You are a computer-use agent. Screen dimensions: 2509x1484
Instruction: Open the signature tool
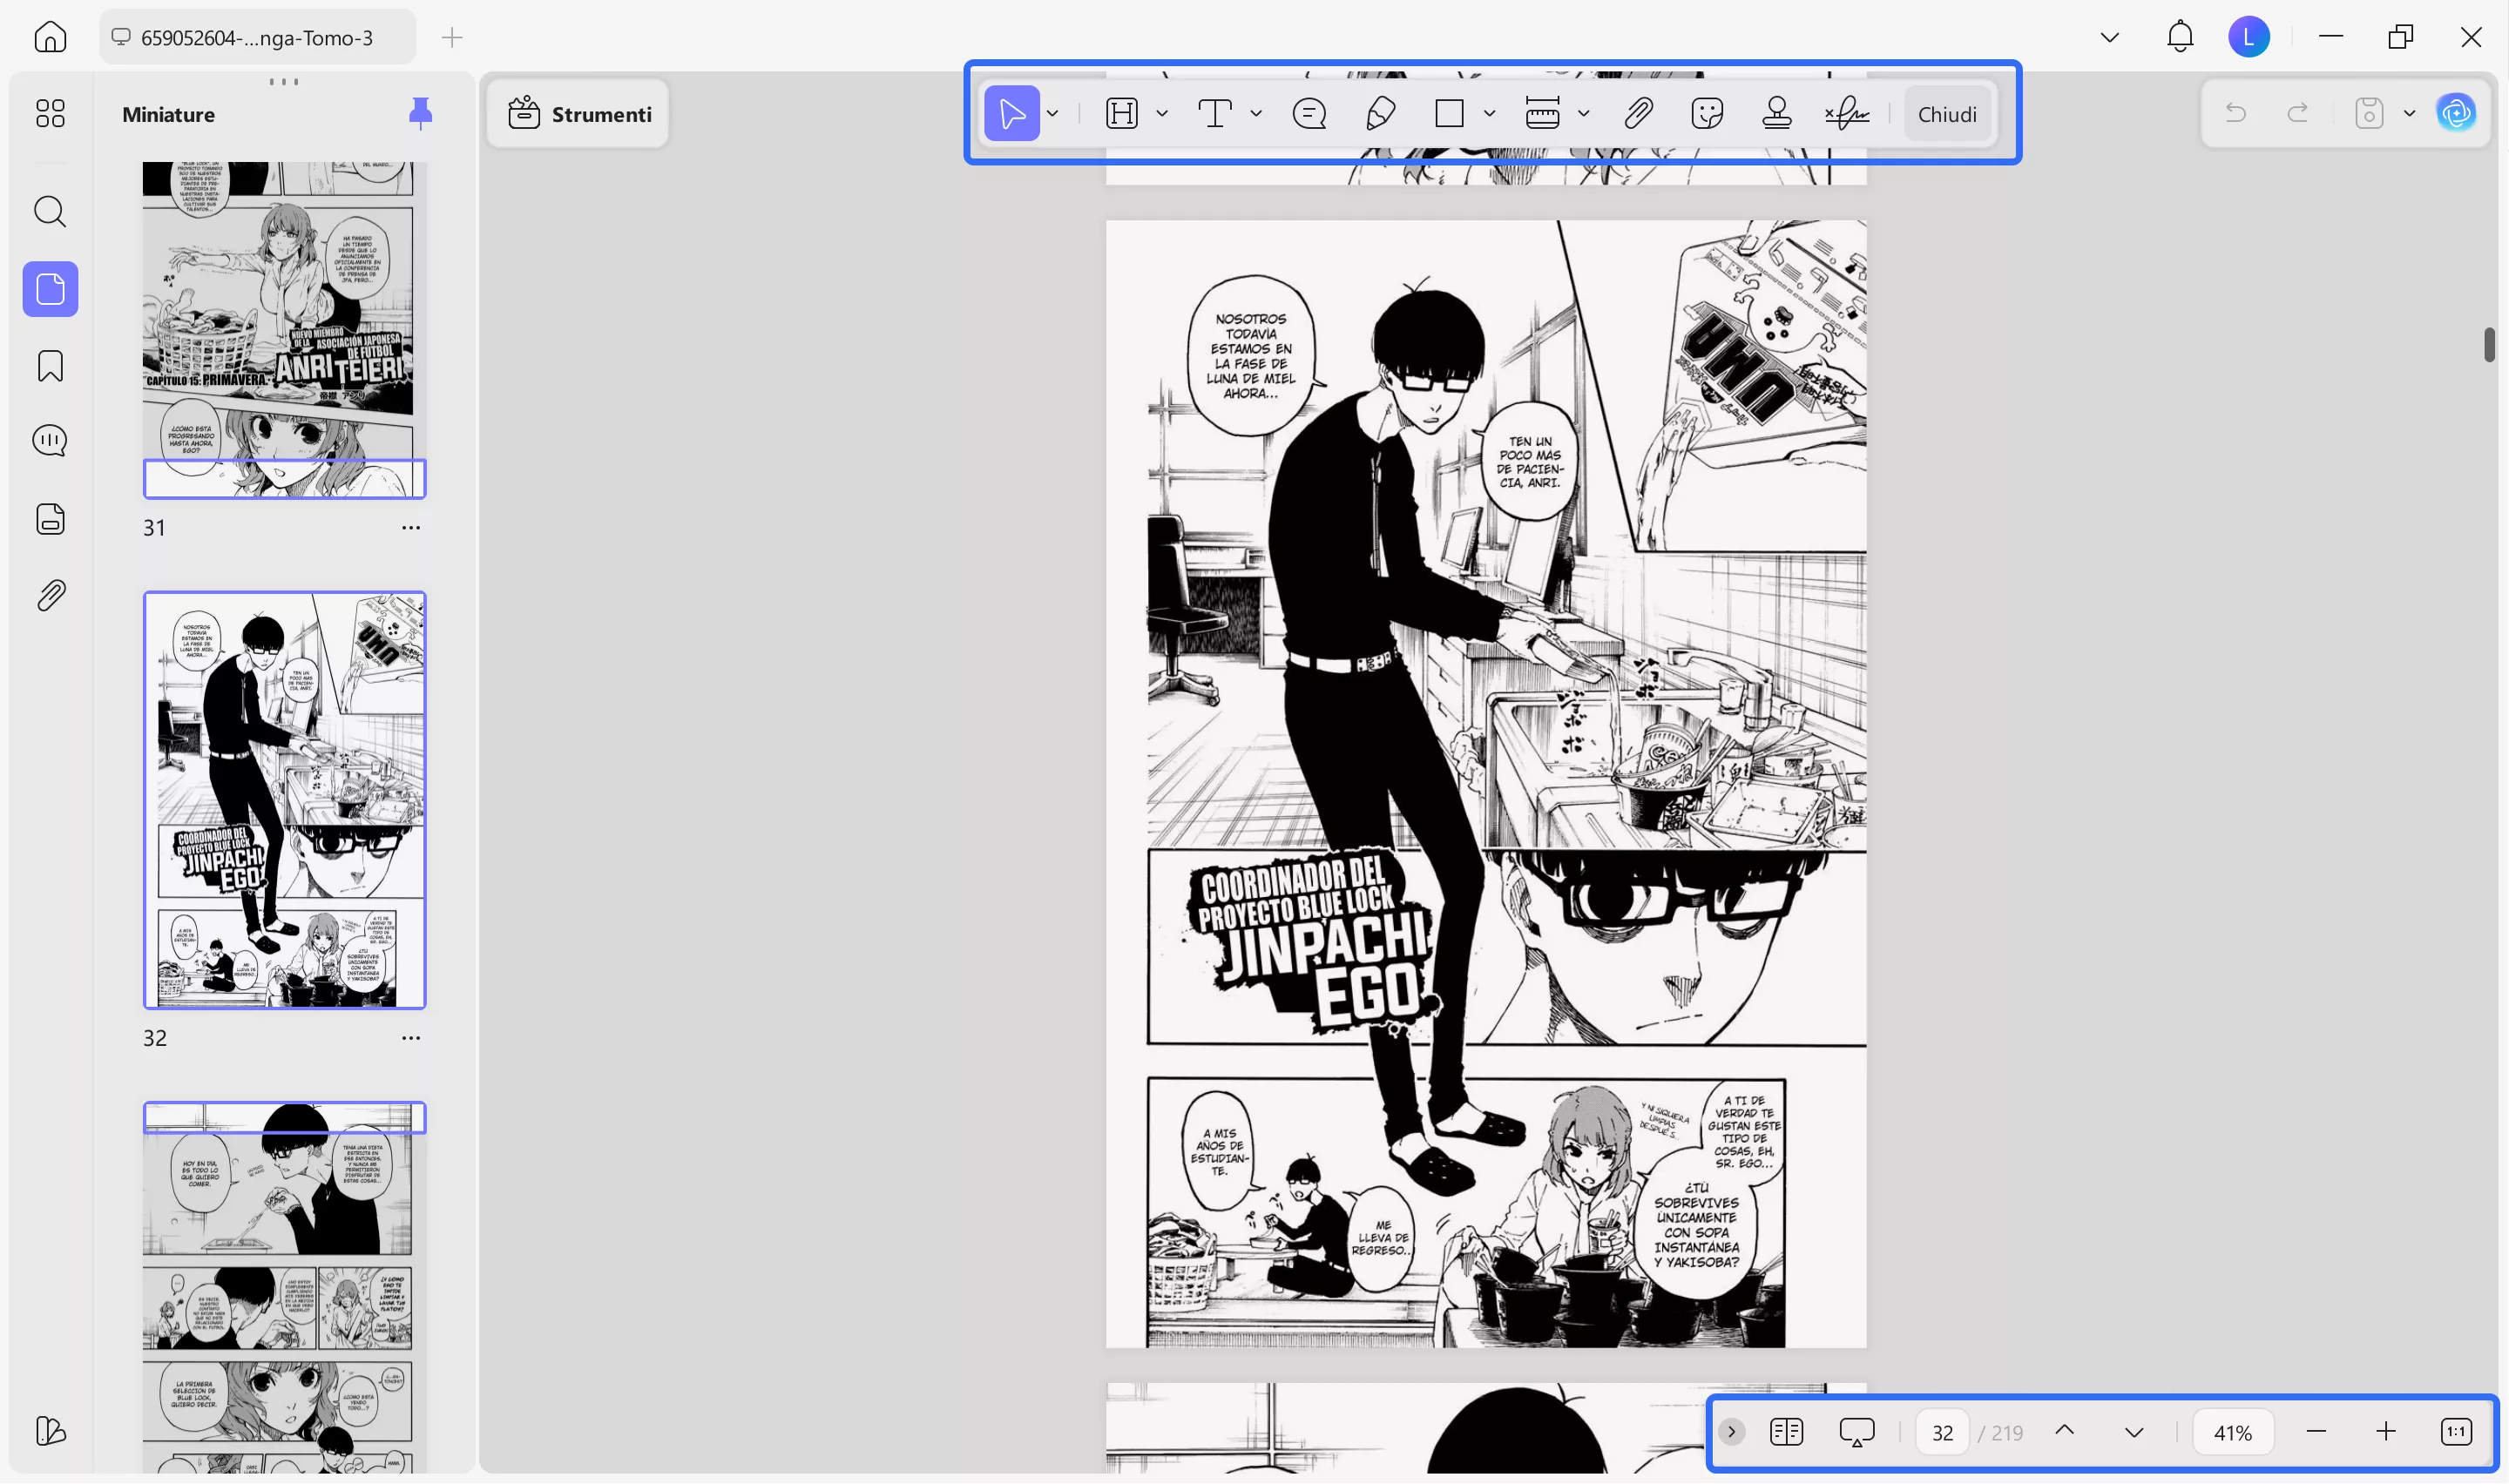click(x=1846, y=114)
